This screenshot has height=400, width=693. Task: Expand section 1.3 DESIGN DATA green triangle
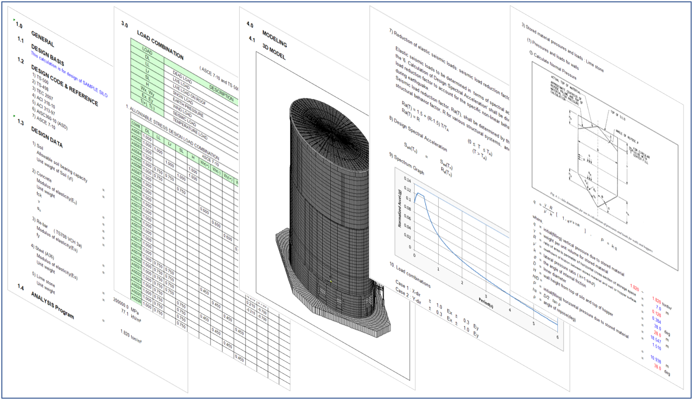click(13, 116)
